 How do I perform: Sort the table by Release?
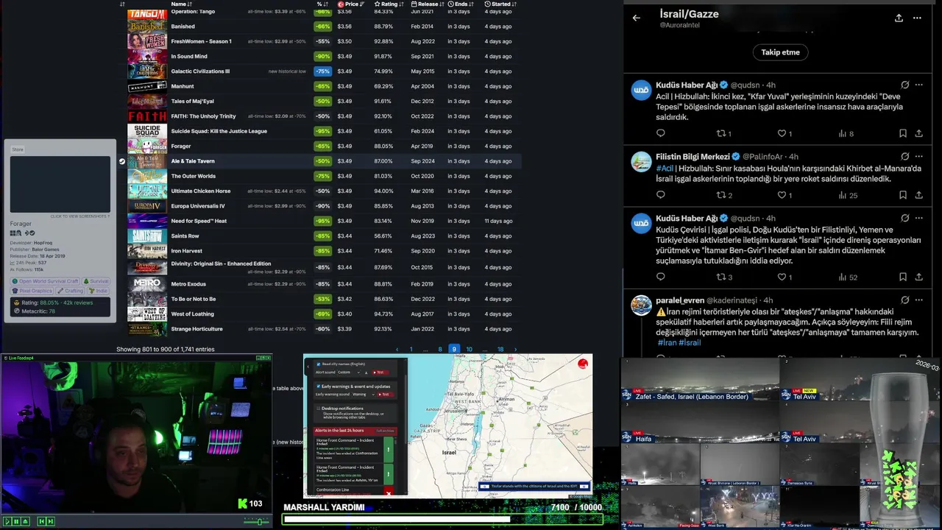(x=427, y=4)
